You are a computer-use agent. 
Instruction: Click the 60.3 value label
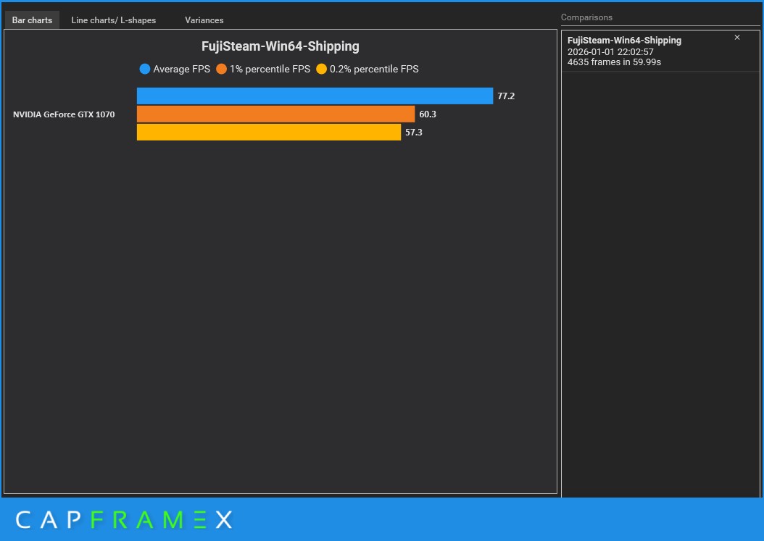click(x=428, y=114)
